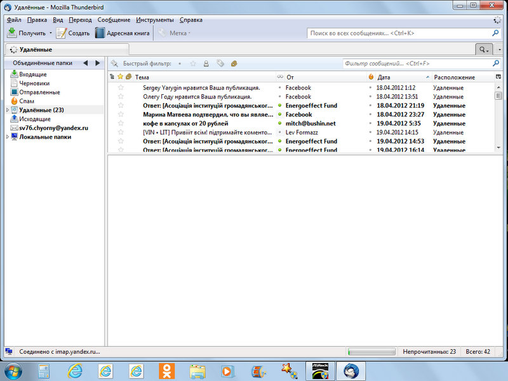Screen dimensions: 508x381
Task: Sort by the junk flame column icon
Action: point(371,77)
